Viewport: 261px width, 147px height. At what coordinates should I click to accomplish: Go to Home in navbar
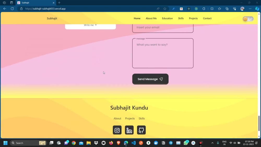tap(137, 18)
